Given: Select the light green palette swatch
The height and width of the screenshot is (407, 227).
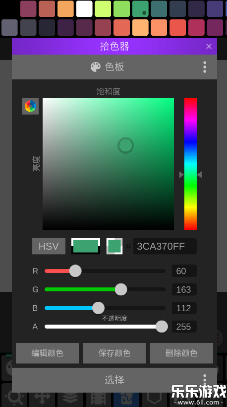Looking at the screenshot, I should 121,8.
